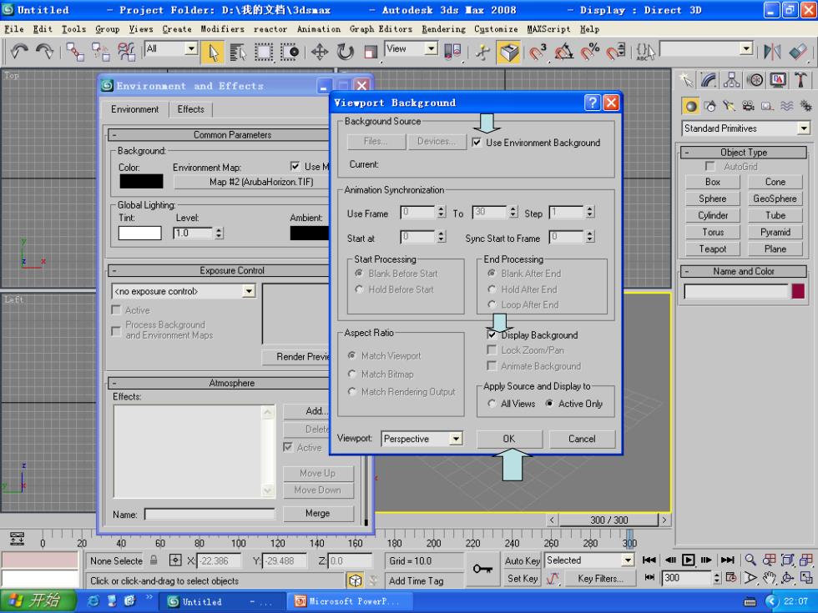Screen dimensions: 818x613
Task: Collapse the Object Type rollout
Action: 744,152
